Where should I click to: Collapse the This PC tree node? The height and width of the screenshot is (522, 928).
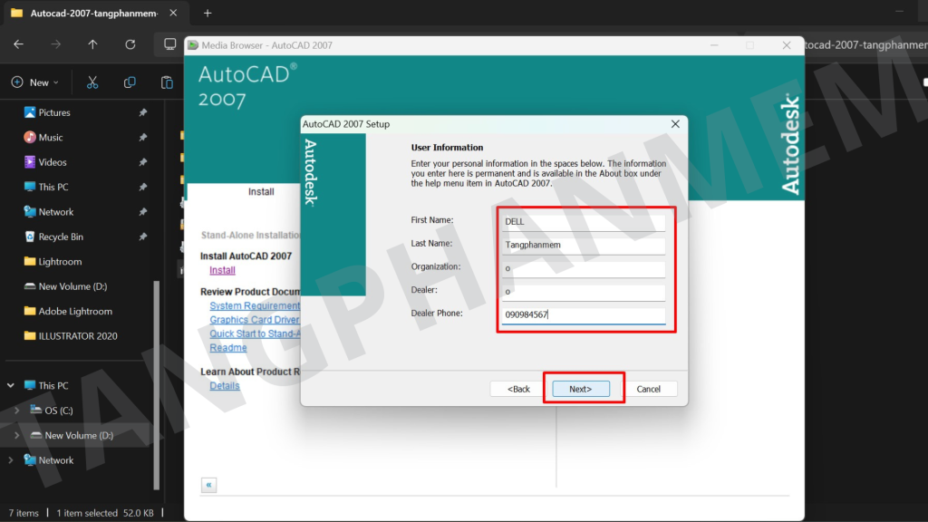(11, 385)
